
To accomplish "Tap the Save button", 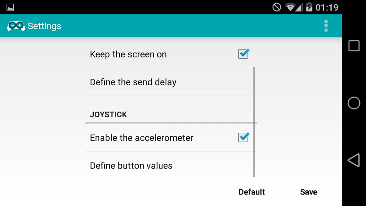I will 308,192.
